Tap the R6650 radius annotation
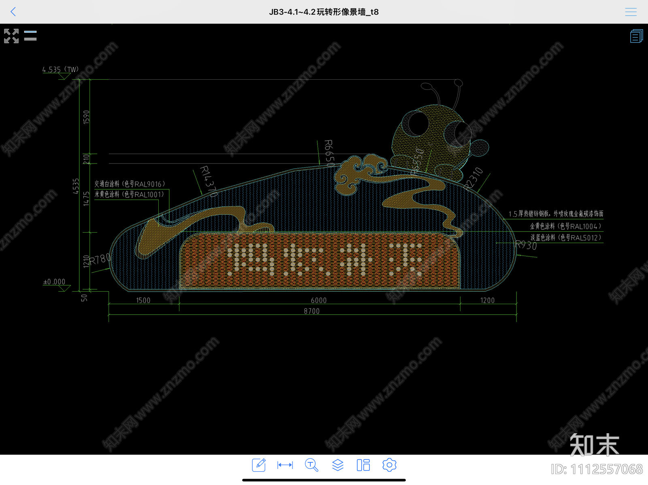 click(329, 153)
